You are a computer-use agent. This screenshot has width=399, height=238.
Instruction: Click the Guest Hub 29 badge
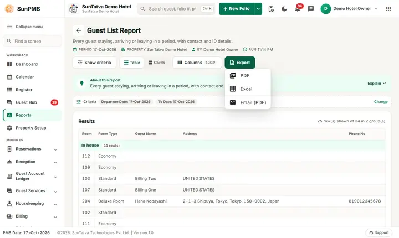pyautogui.click(x=54, y=102)
